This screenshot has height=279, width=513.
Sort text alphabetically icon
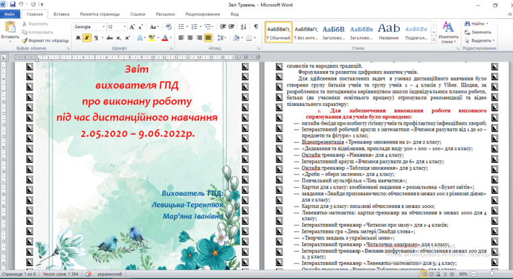coord(243,27)
